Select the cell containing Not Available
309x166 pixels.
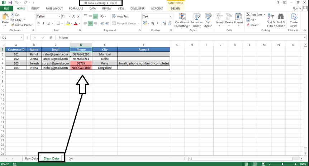(x=81, y=68)
